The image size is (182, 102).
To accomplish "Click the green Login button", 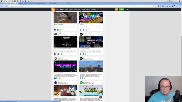I will tap(121, 9).
